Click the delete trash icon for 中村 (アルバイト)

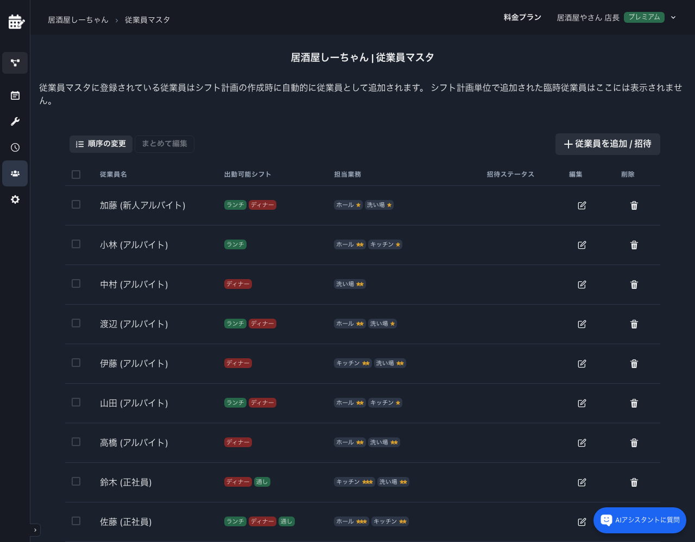coord(634,285)
